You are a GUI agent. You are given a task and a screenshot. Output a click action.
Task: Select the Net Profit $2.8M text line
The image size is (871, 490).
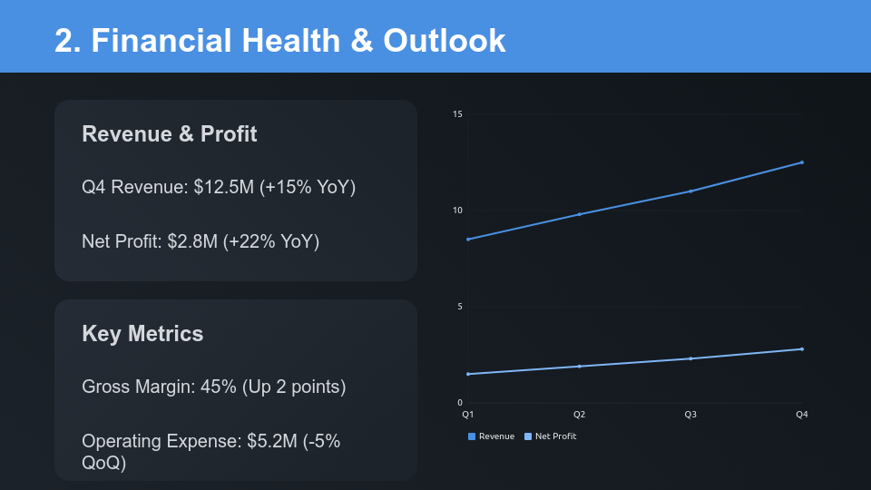[x=201, y=241]
